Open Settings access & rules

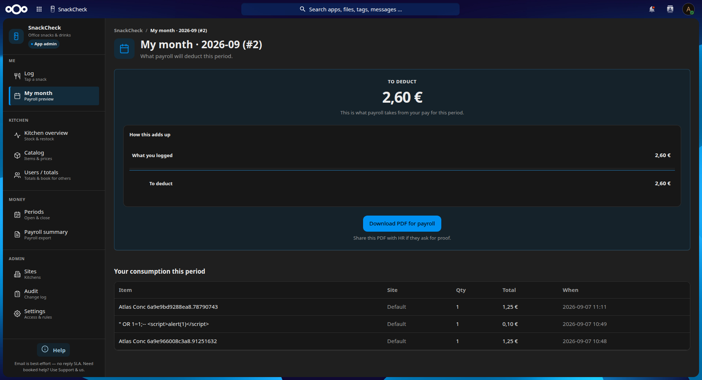[x=54, y=314]
